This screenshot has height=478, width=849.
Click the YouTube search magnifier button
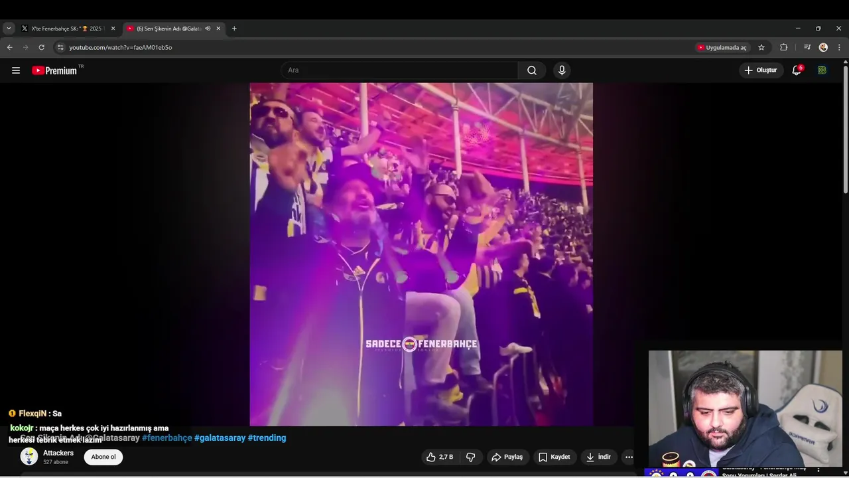pos(532,70)
